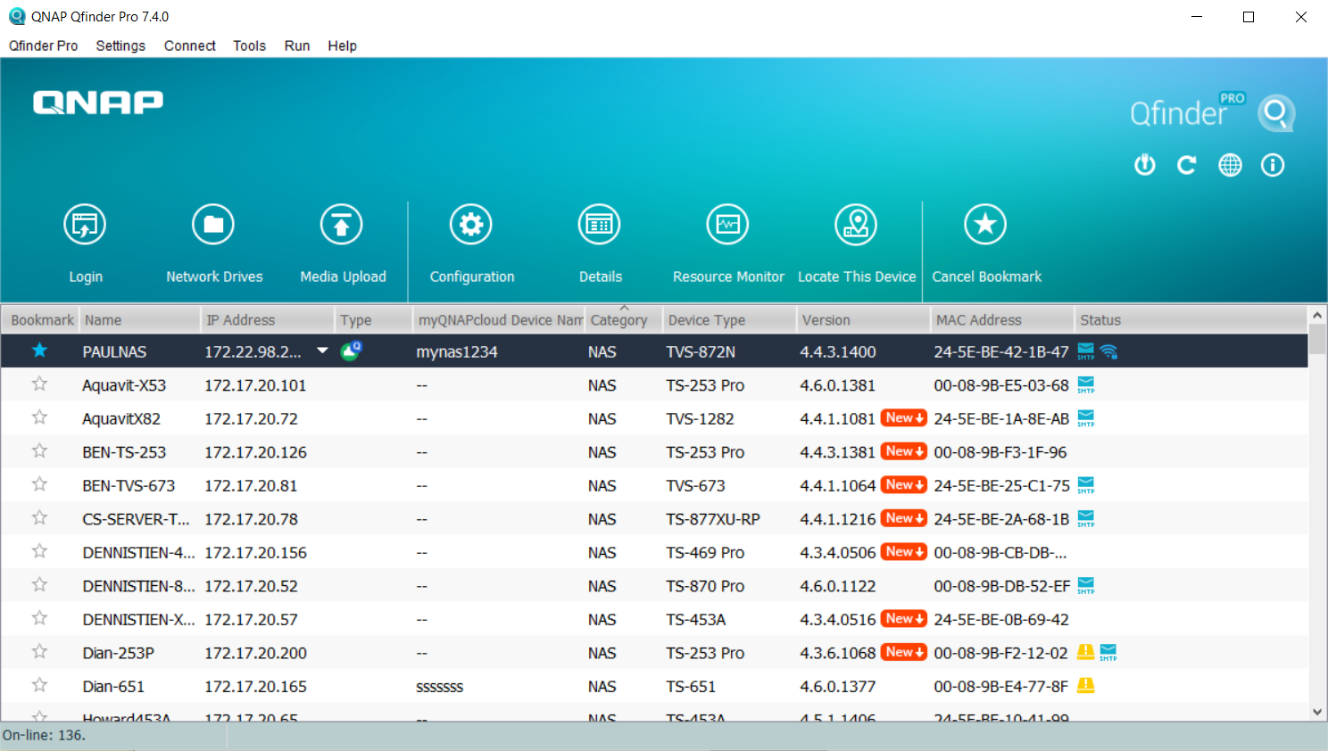Toggle the bookmark star on the 172.17.20.52 row
Image resolution: width=1328 pixels, height=751 pixels.
coord(39,585)
